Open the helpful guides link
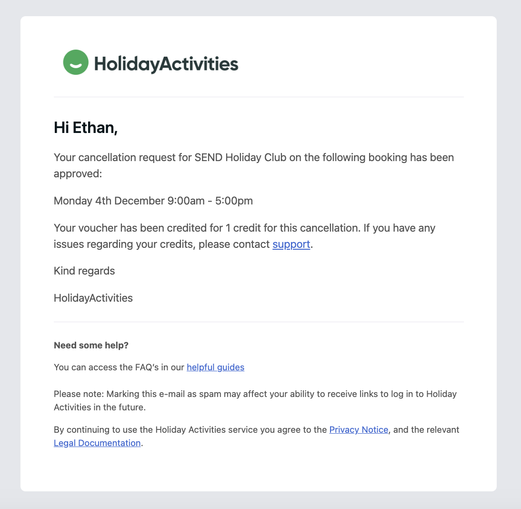521x509 pixels. click(215, 367)
